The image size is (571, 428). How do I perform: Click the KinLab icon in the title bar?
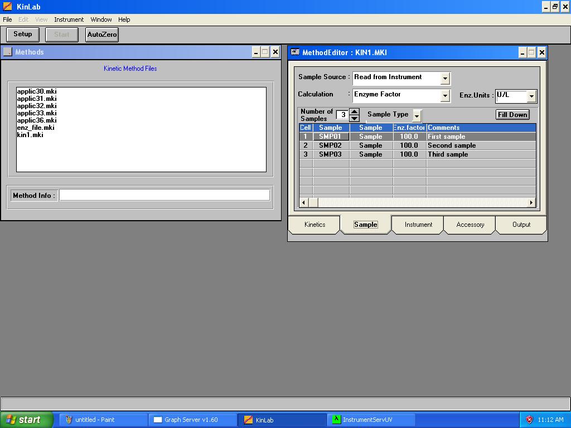pos(6,6)
